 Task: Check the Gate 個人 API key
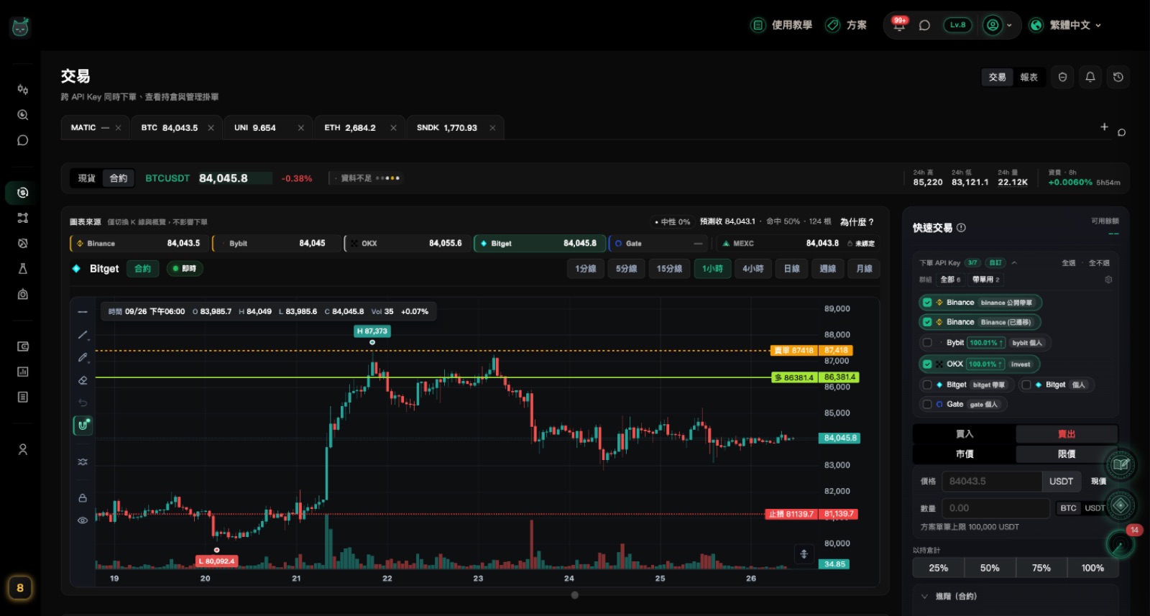(x=927, y=405)
